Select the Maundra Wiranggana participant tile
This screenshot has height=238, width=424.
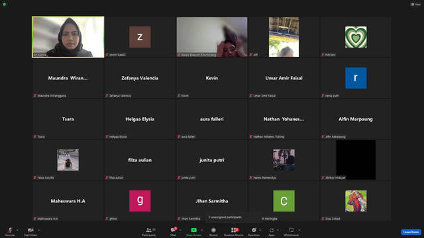tap(68, 78)
